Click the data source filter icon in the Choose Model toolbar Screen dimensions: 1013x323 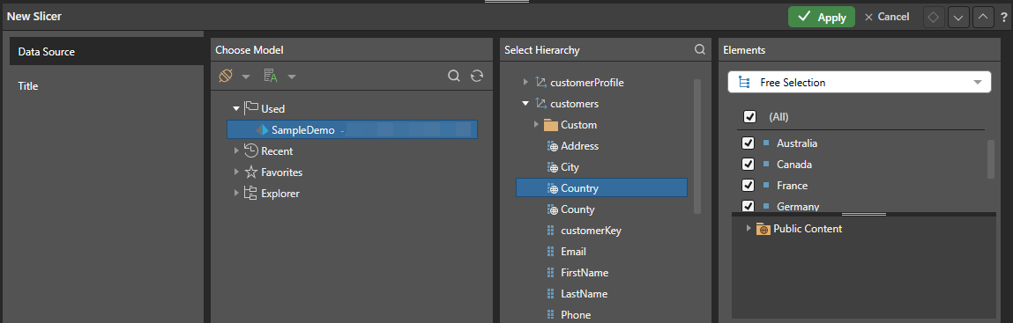tap(226, 76)
